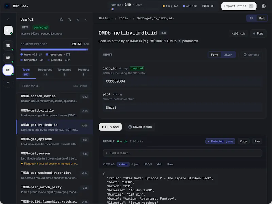Click the sel 106 indicator
272x204 pixels.
(190, 6)
